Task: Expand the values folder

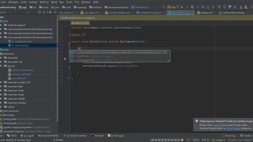Action: tap(1, 107)
